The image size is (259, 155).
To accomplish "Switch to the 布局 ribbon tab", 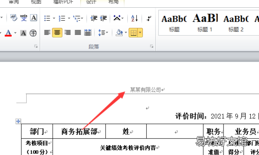I will pyautogui.click(x=114, y=2).
